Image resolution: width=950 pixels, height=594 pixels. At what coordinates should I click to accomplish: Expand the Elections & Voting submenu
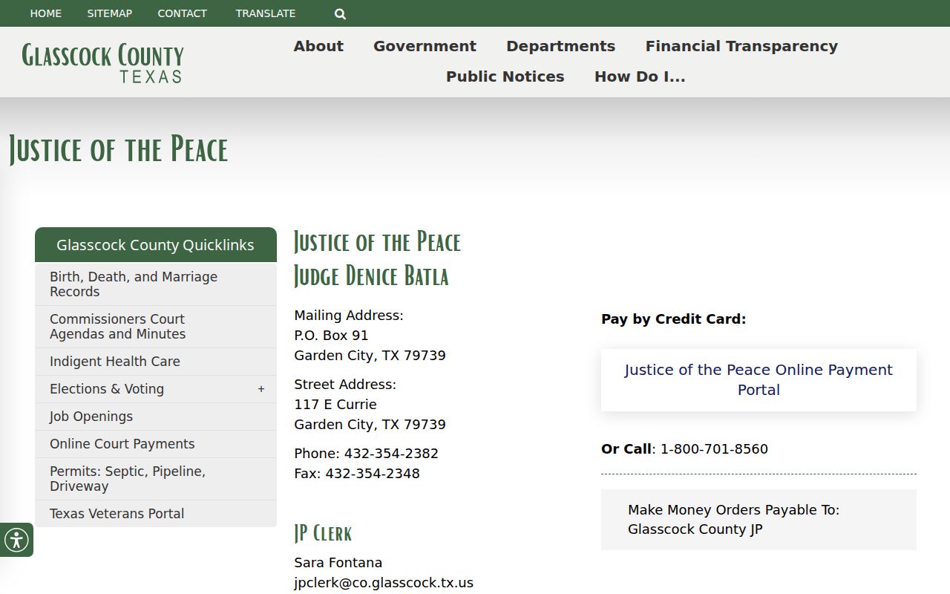261,389
